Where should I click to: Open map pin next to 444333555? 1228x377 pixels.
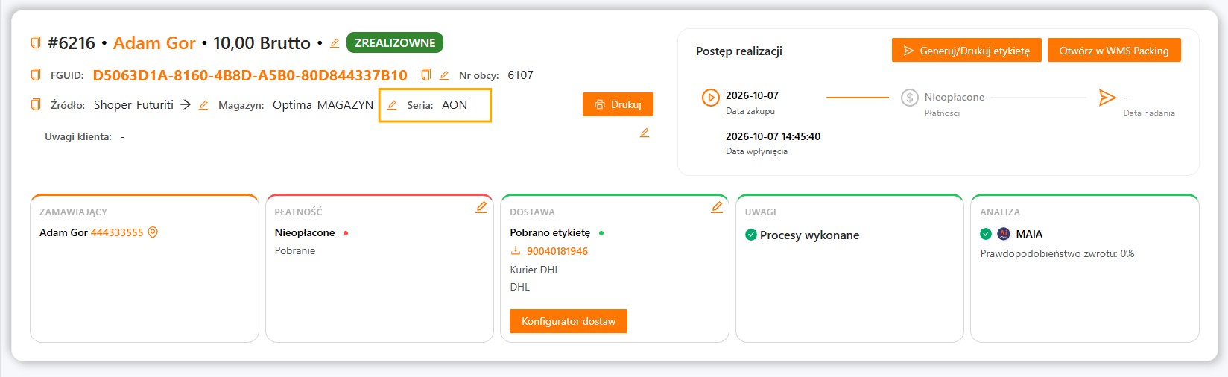[x=153, y=232]
